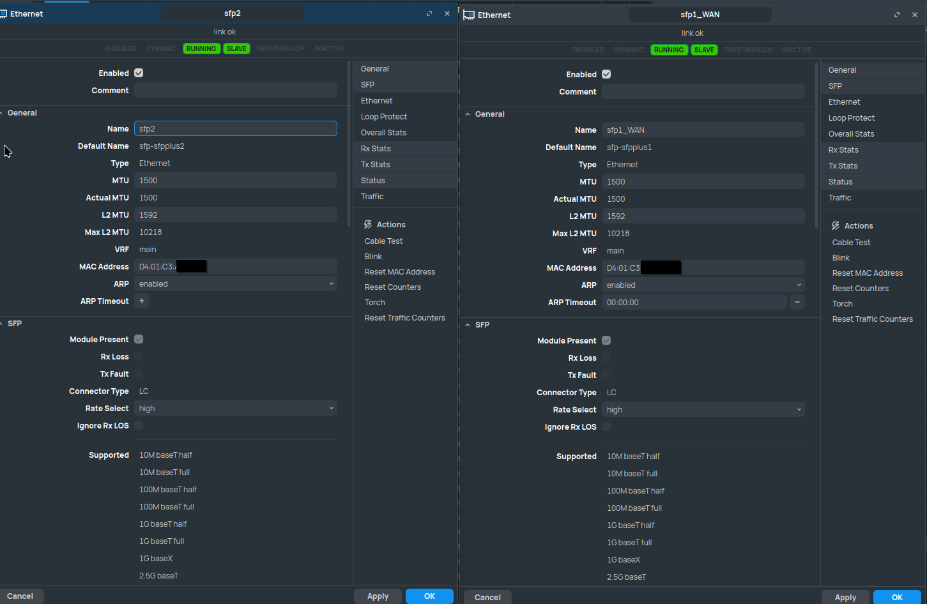This screenshot has height=604, width=927.
Task: Click Reset MAC Address in sfp2 window
Action: point(400,272)
